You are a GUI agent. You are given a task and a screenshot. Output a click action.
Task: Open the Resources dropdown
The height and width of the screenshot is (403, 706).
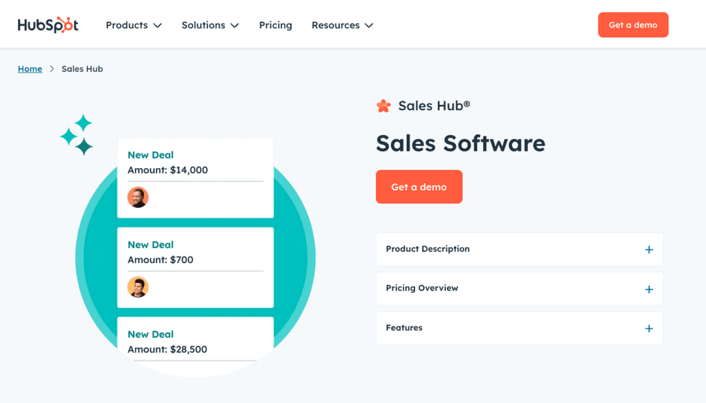[x=342, y=25]
